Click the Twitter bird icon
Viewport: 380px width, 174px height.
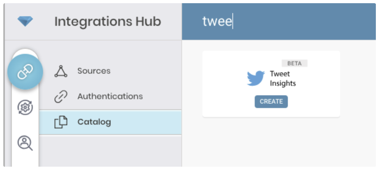point(256,78)
